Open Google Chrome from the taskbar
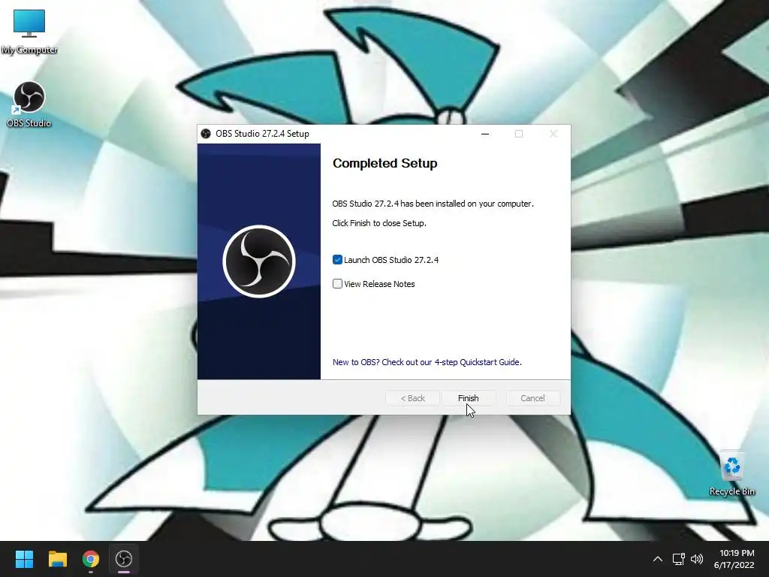 (91, 559)
